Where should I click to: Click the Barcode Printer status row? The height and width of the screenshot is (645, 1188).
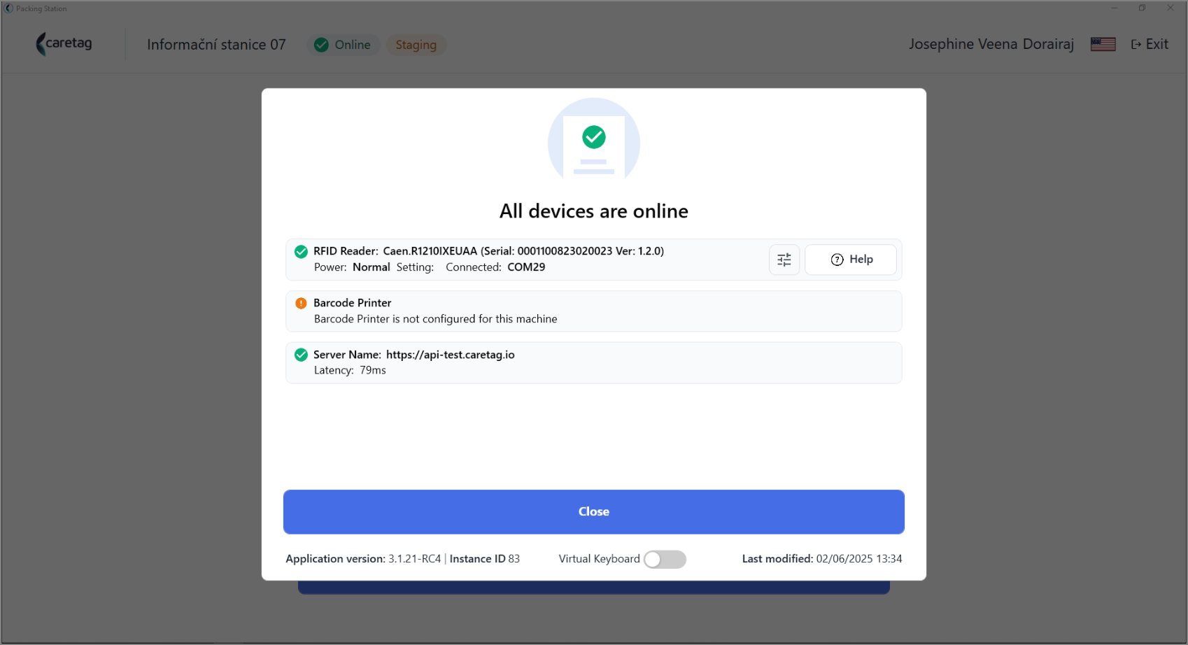tap(593, 311)
